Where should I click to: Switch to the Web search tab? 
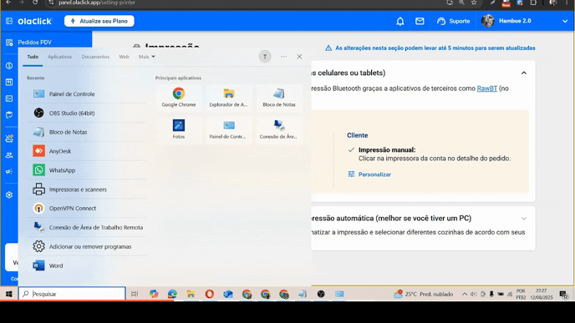(124, 57)
